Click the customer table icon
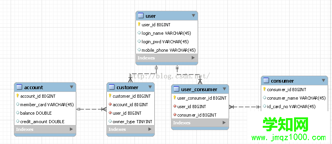Image resolution: width=332 pixels, height=144 pixels. [111, 87]
